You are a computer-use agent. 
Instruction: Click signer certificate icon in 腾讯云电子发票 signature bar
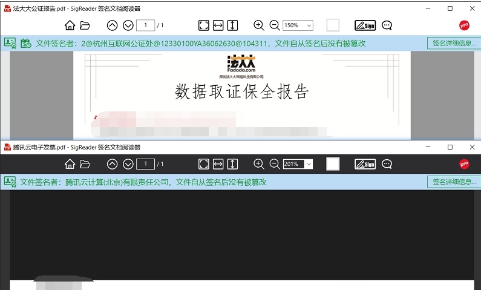pos(10,182)
